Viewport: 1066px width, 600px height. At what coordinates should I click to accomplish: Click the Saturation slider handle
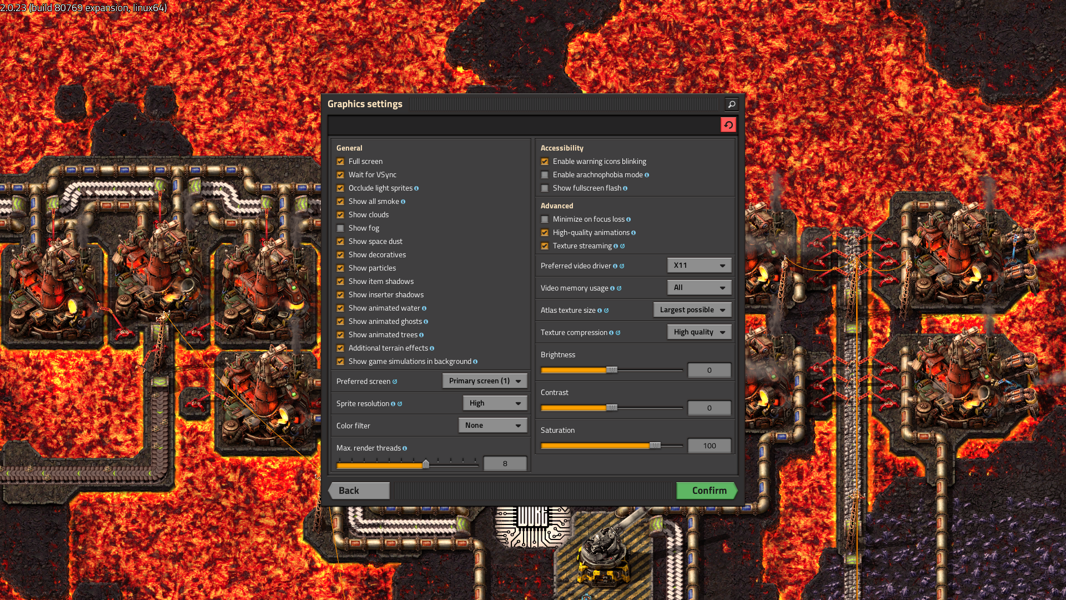[x=655, y=446]
